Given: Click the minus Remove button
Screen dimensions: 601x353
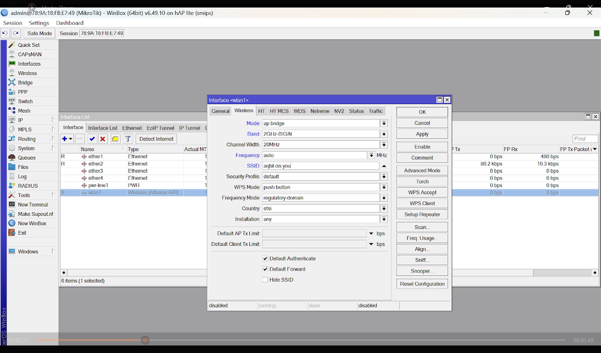Looking at the screenshot, I should pyautogui.click(x=80, y=139).
